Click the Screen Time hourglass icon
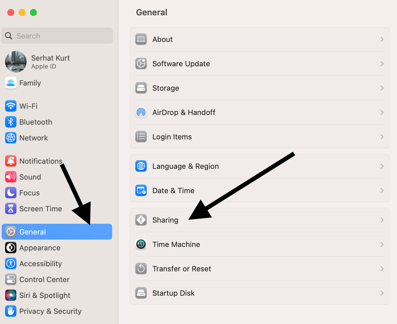Viewport: 397px width, 324px height. point(11,209)
